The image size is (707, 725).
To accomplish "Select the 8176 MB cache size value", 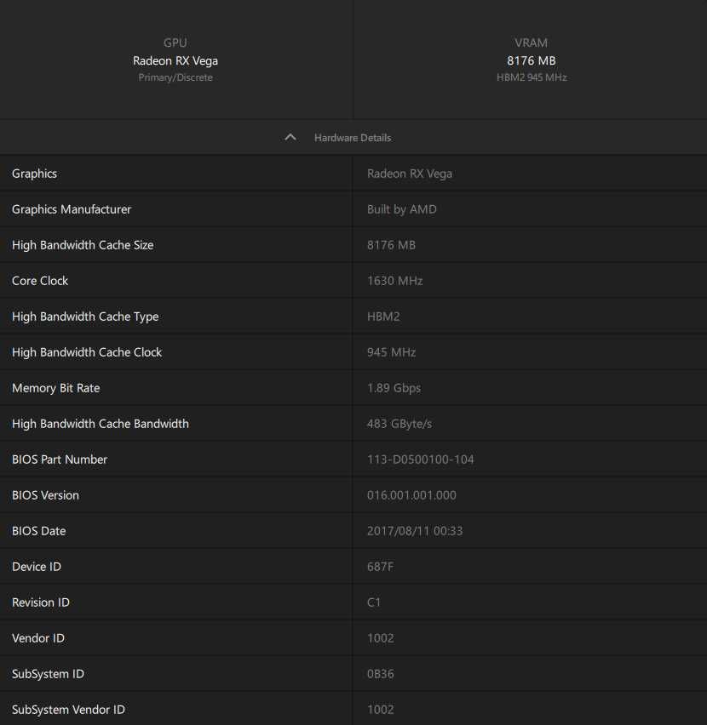I will 391,245.
